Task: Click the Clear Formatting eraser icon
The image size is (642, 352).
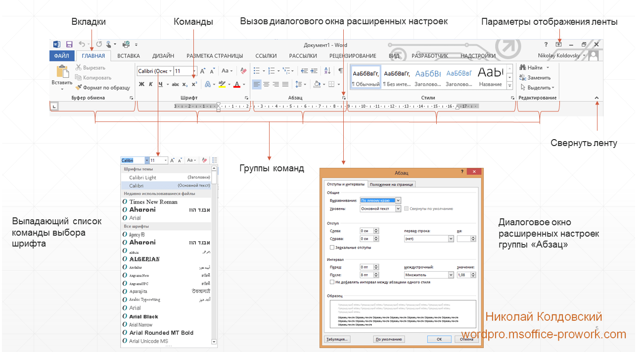Action: [243, 71]
